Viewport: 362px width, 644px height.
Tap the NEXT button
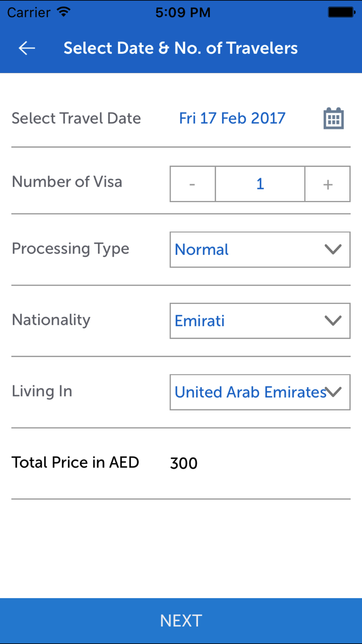pos(181,621)
